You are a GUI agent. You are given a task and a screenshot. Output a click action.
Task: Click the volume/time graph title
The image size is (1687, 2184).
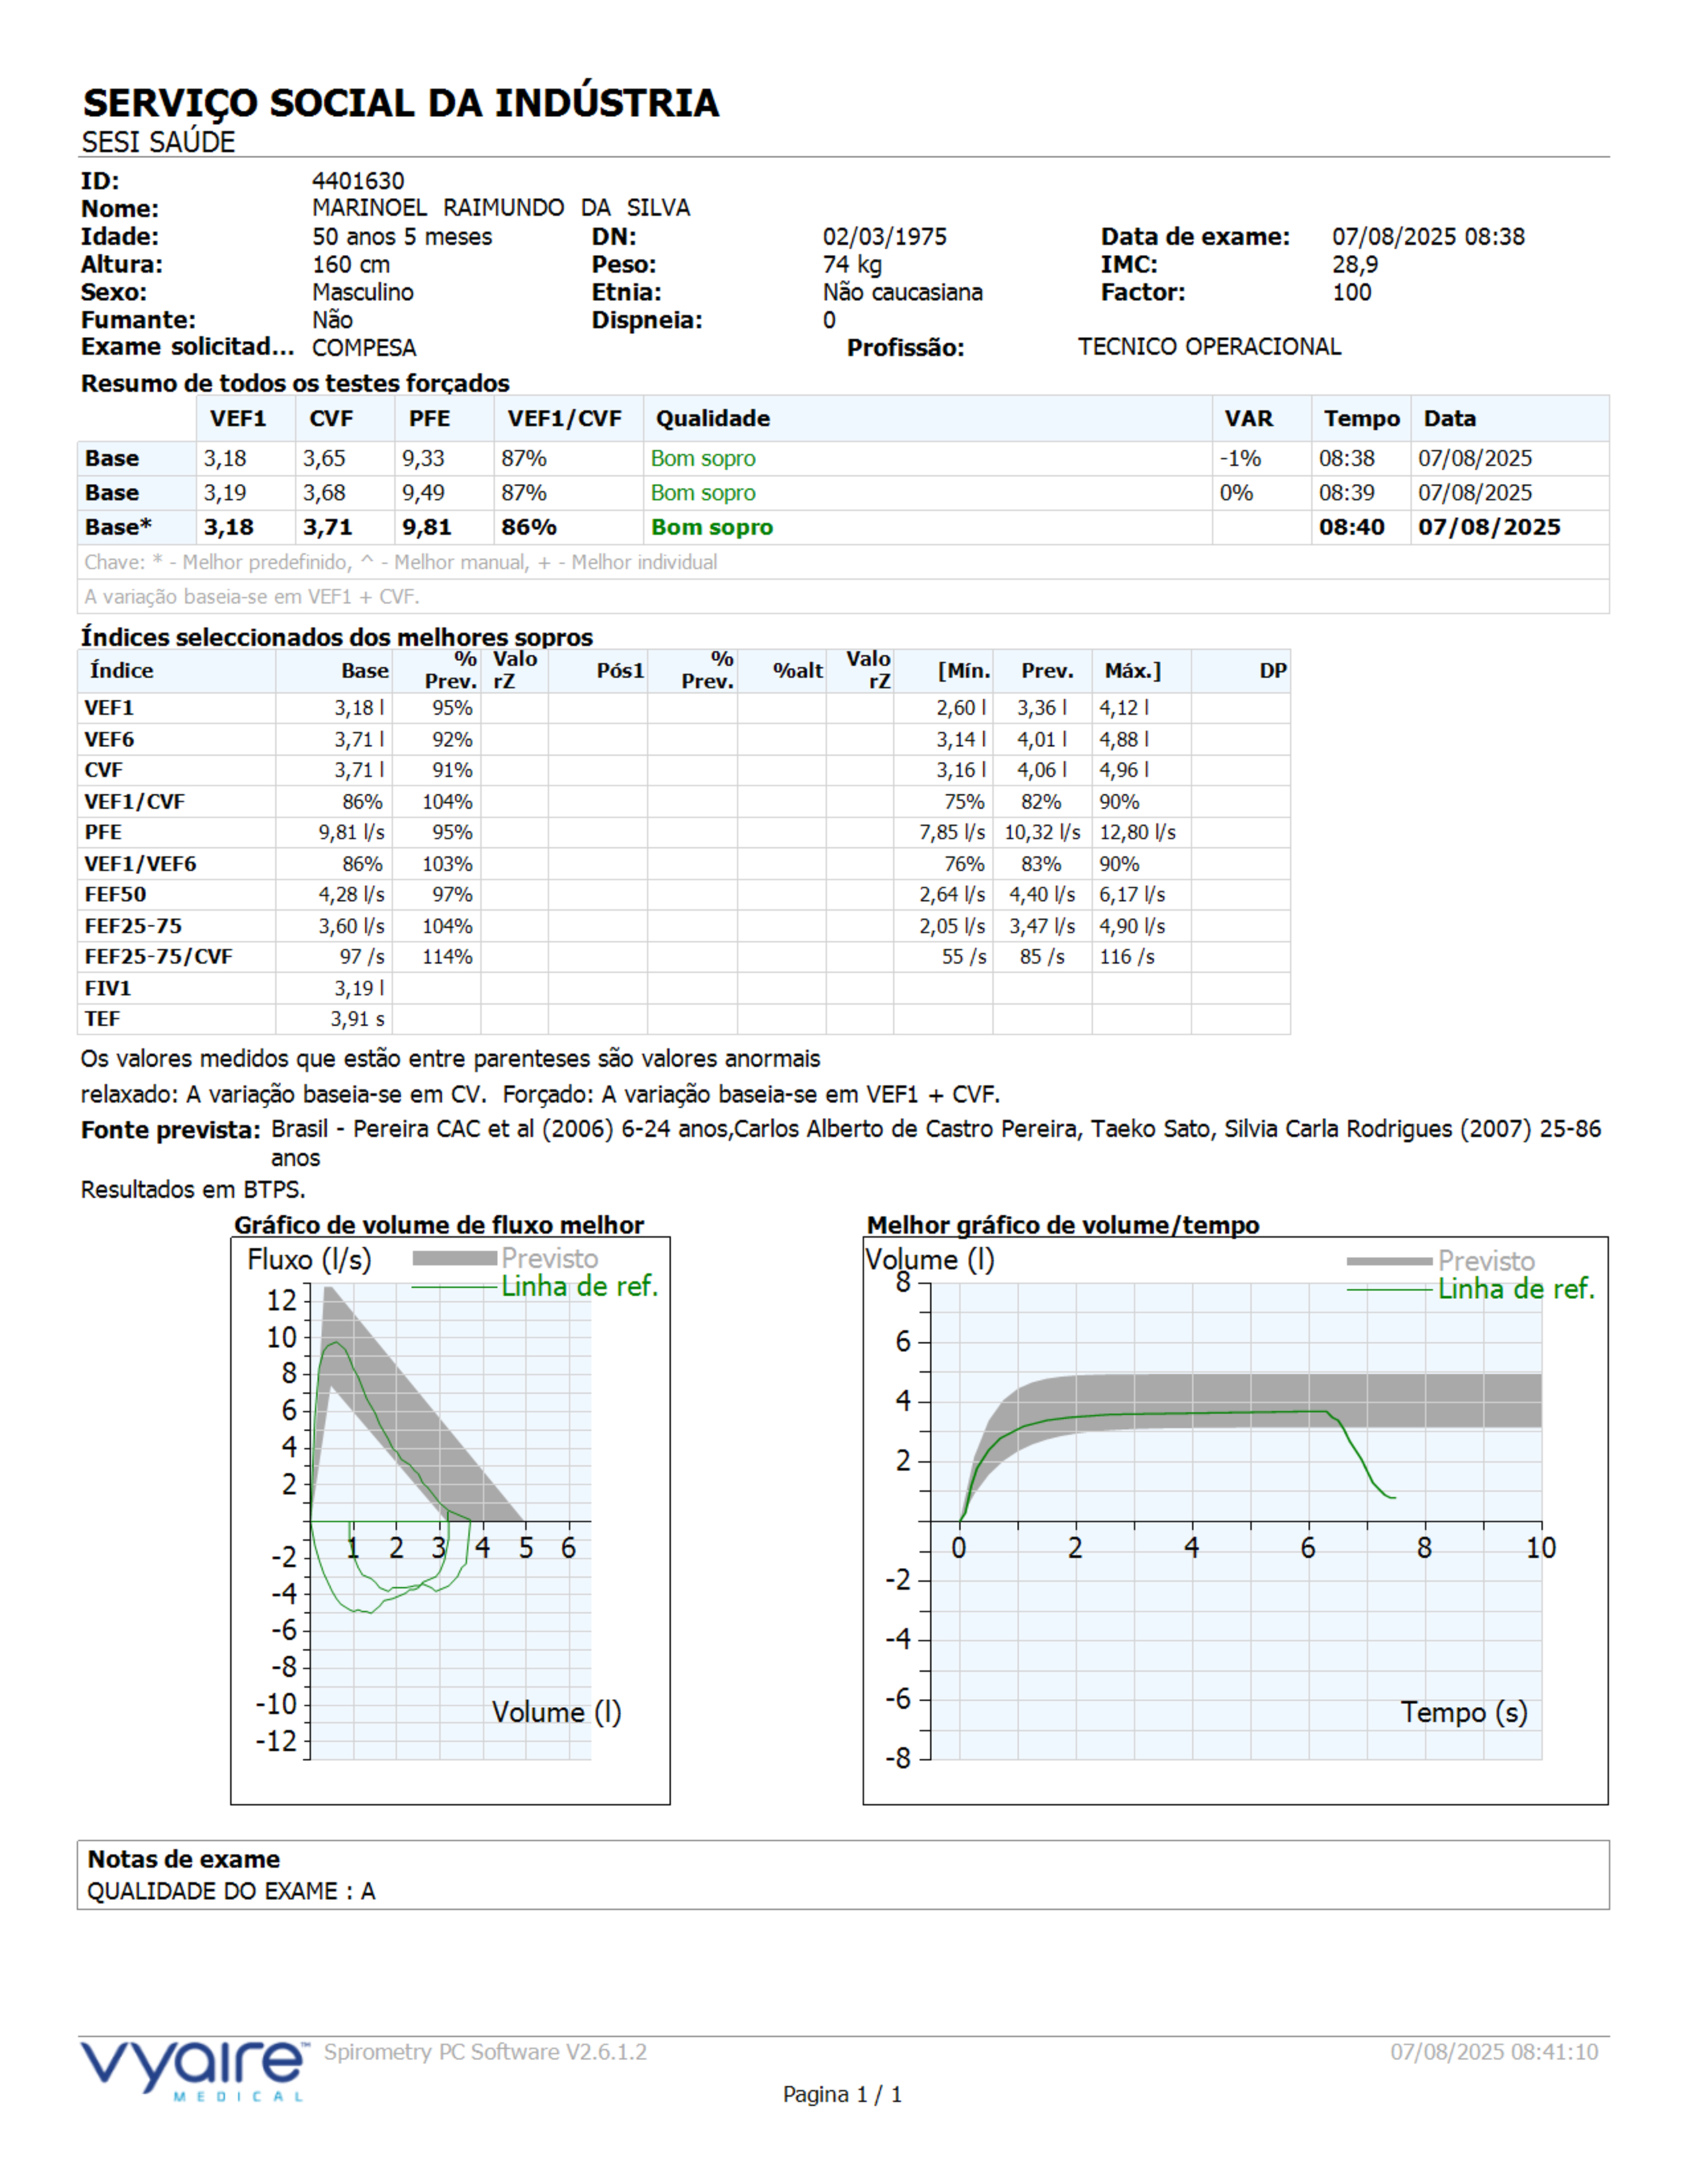(x=1062, y=1225)
